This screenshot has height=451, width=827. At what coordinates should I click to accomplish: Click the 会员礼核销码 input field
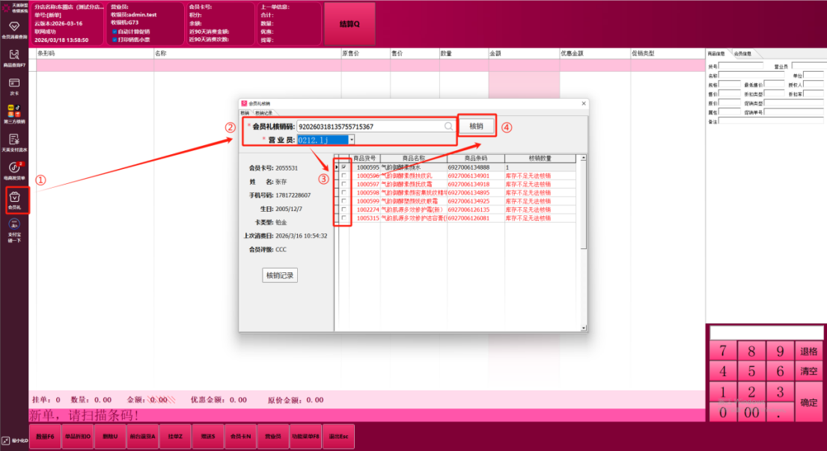pos(370,126)
